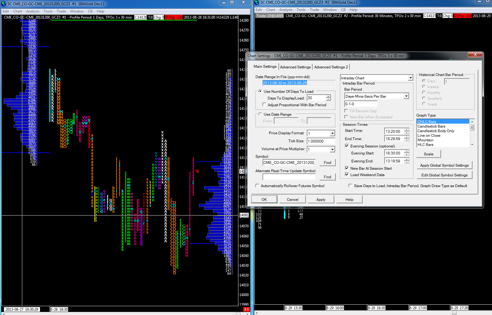
Task: Click the Sierra Chart icon in chart #1 title bar
Action: pos(4,4)
